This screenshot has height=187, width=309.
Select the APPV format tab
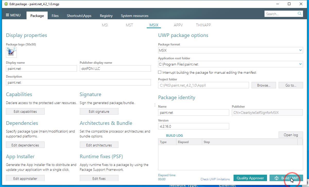click(x=178, y=25)
